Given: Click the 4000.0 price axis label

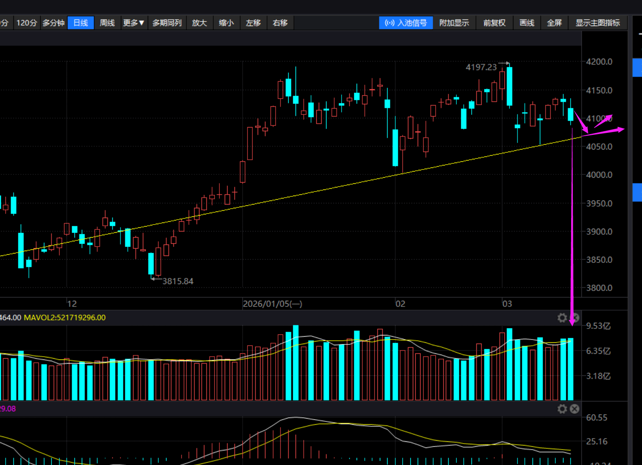Looking at the screenshot, I should tap(599, 175).
